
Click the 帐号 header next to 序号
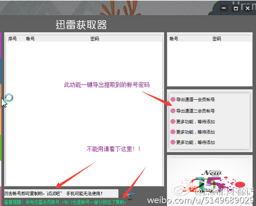point(30,39)
